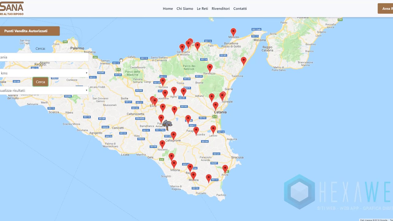Click the pin at Scordia
Screen dimensions: 393x221
[x=196, y=131]
